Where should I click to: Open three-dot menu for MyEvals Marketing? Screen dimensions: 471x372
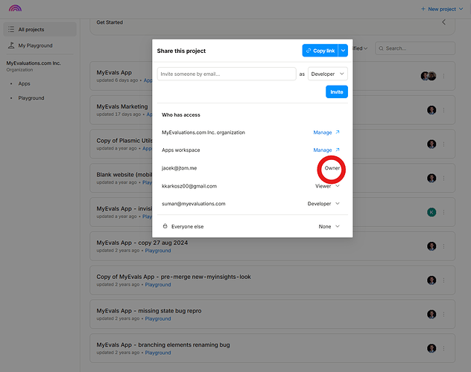tap(443, 110)
